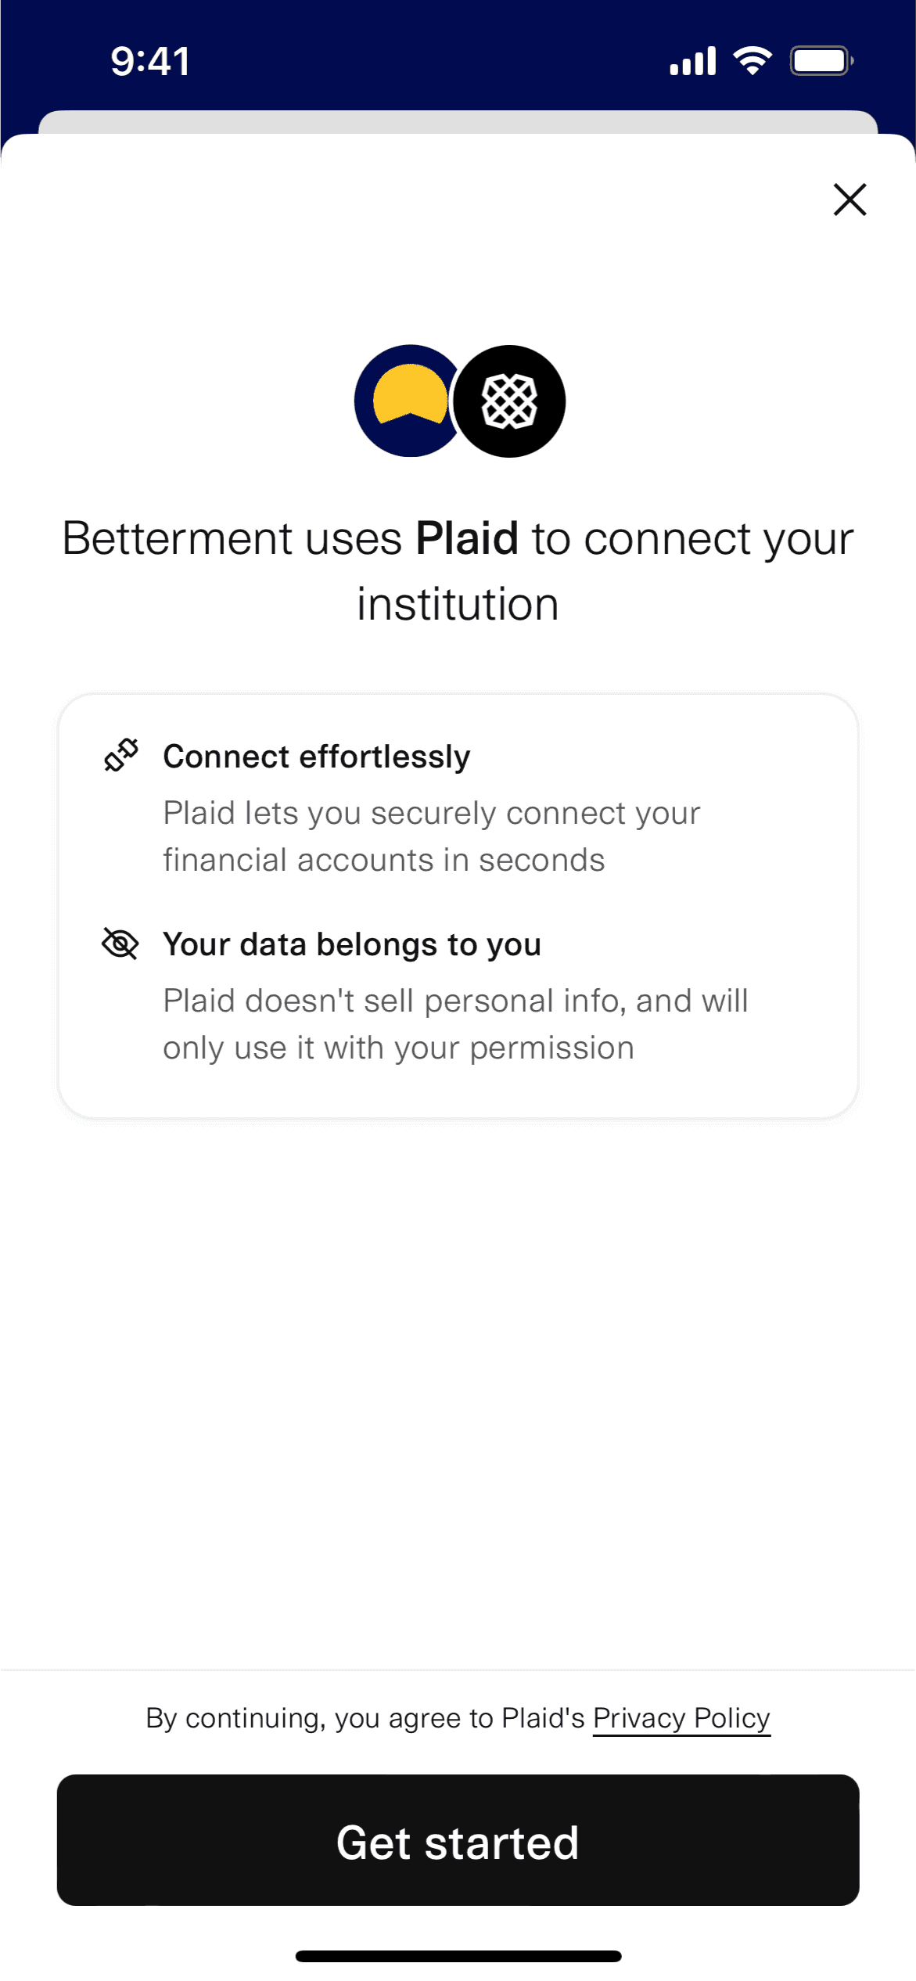Tap the "Plaid doesn't sell personal info" description

click(455, 1024)
